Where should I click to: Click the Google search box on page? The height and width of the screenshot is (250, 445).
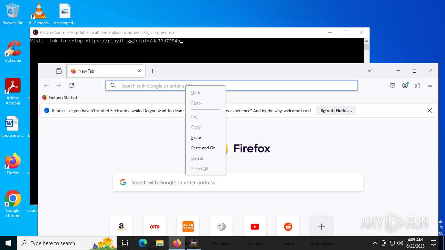coord(238,182)
